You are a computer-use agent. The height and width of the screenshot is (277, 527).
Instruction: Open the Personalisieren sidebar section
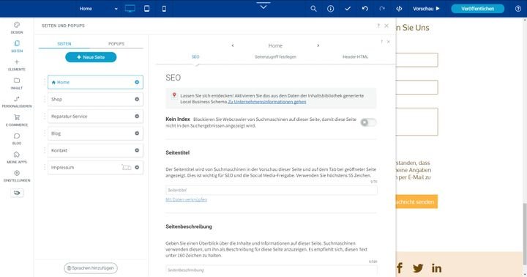pyautogui.click(x=16, y=102)
